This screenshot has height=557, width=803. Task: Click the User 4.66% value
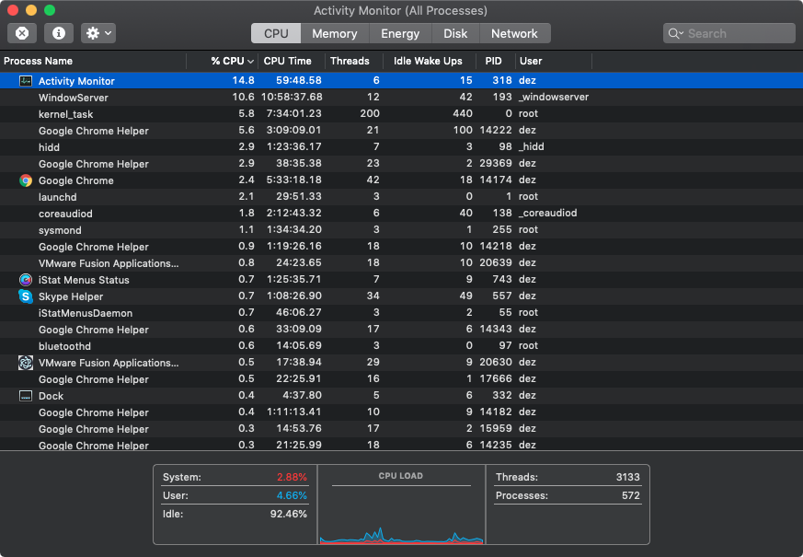click(x=292, y=495)
